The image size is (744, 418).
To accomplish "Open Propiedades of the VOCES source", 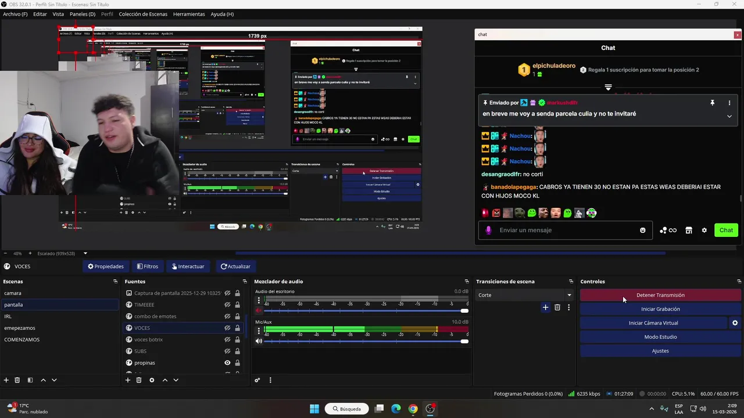I will coord(106,266).
